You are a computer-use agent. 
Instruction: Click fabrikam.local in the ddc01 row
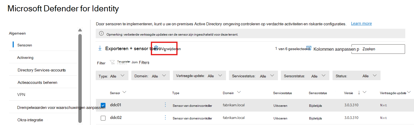click(234, 105)
